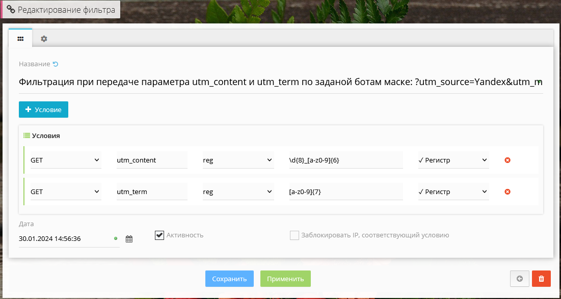Click the filter name text field
Screen dimensions: 561x299
click(x=280, y=82)
